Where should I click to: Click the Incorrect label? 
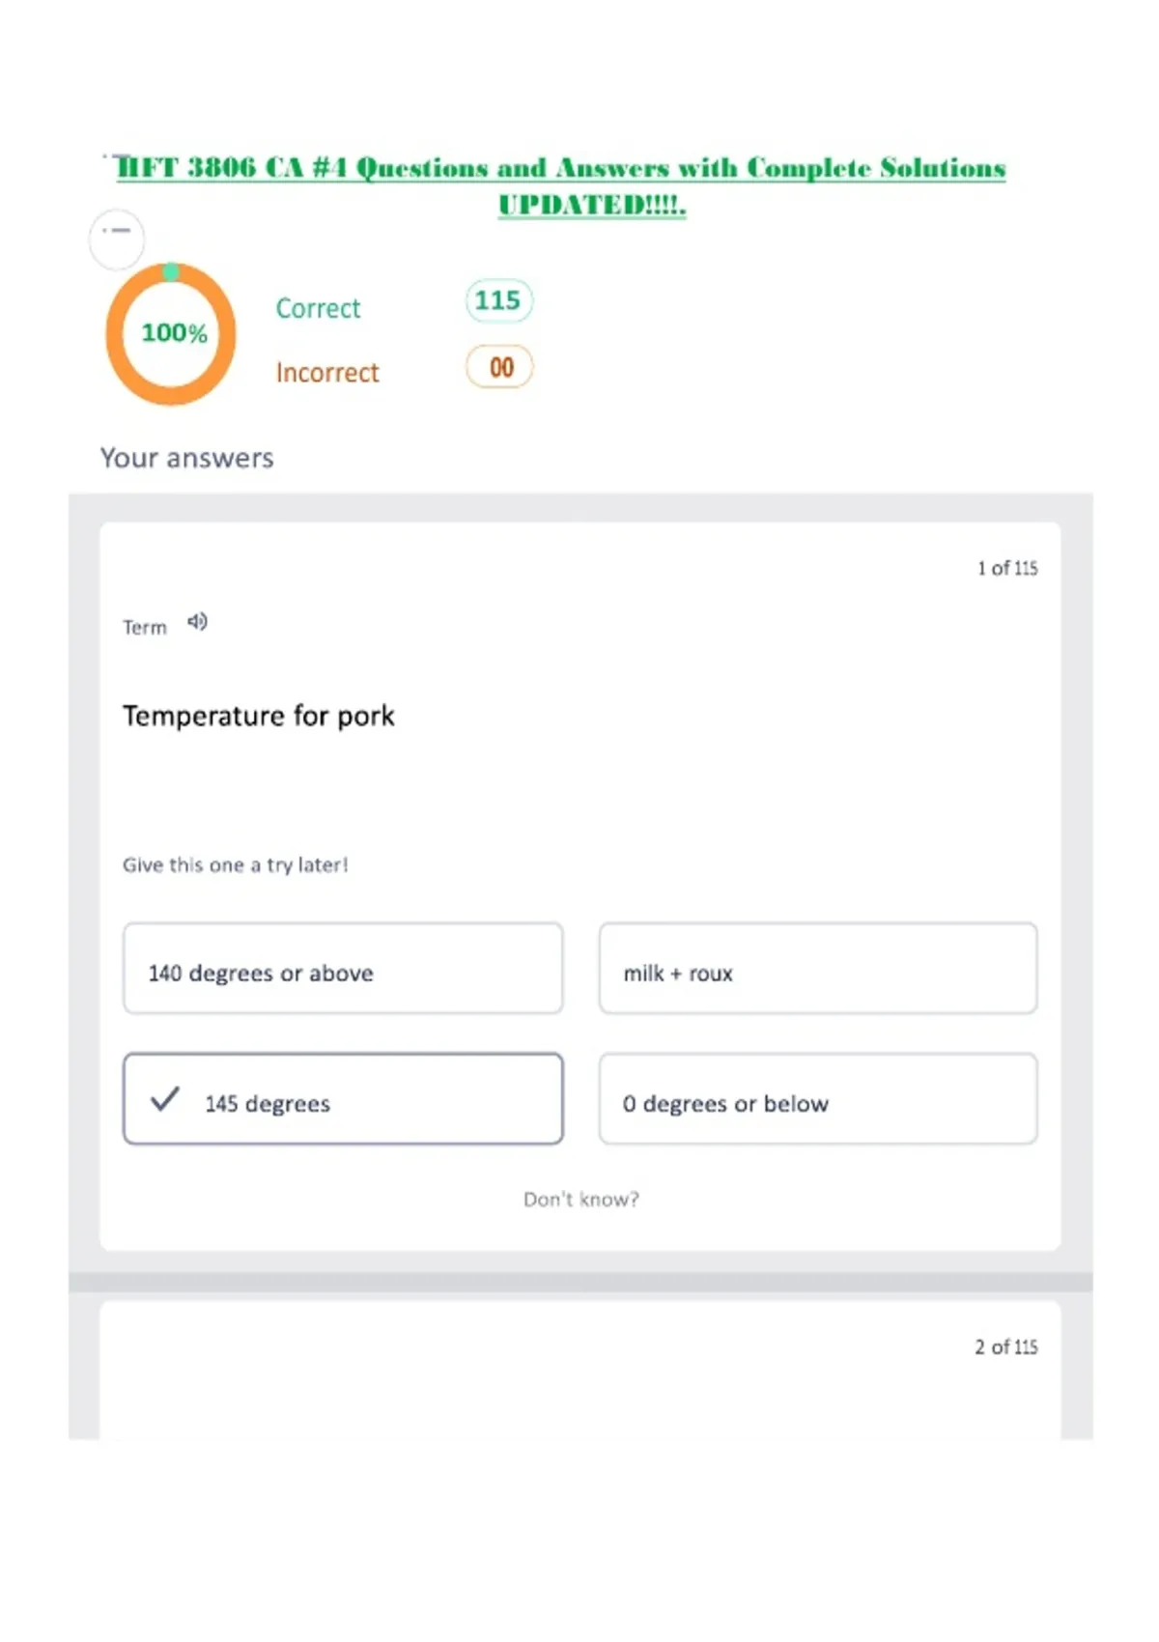(327, 373)
